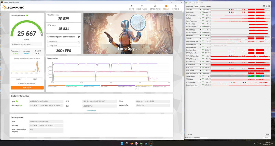Click the Time Spy hero image
This screenshot has height=146, width=275.
pos(128,34)
